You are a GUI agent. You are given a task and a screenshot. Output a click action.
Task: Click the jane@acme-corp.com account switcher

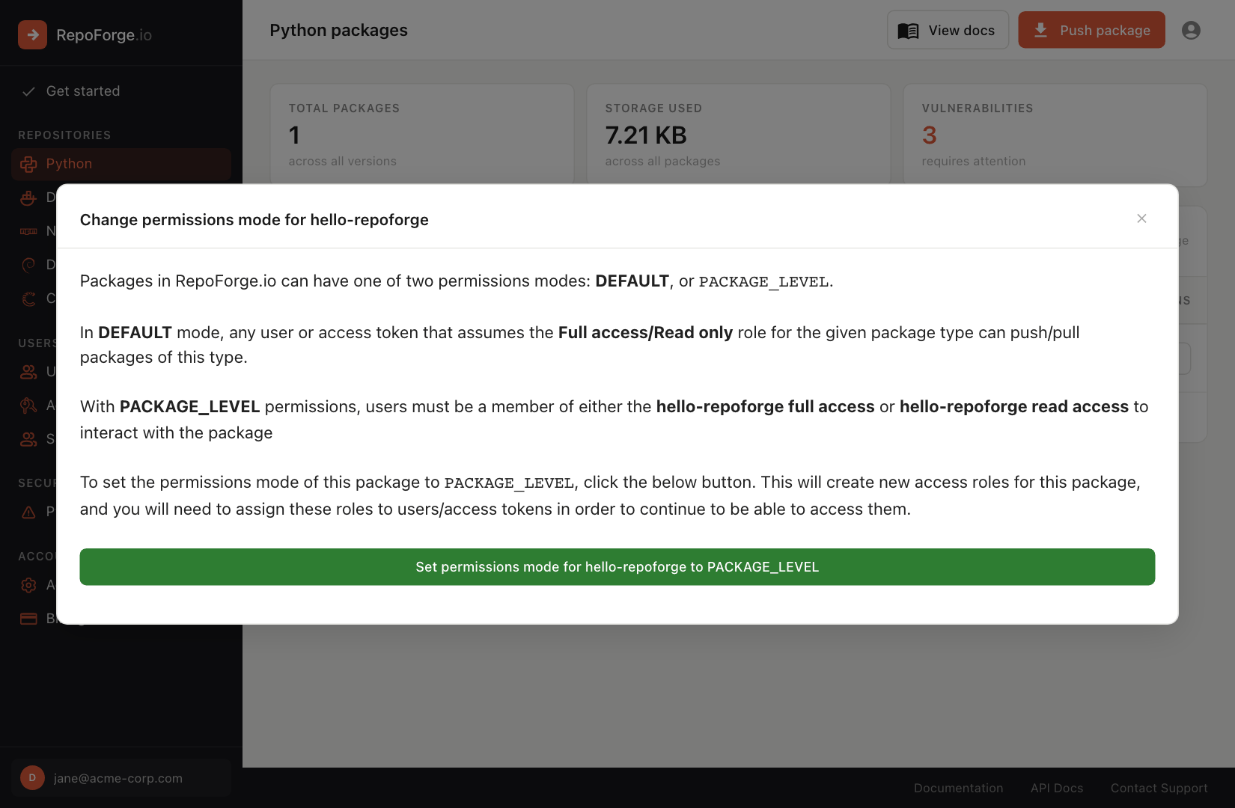pos(121,778)
